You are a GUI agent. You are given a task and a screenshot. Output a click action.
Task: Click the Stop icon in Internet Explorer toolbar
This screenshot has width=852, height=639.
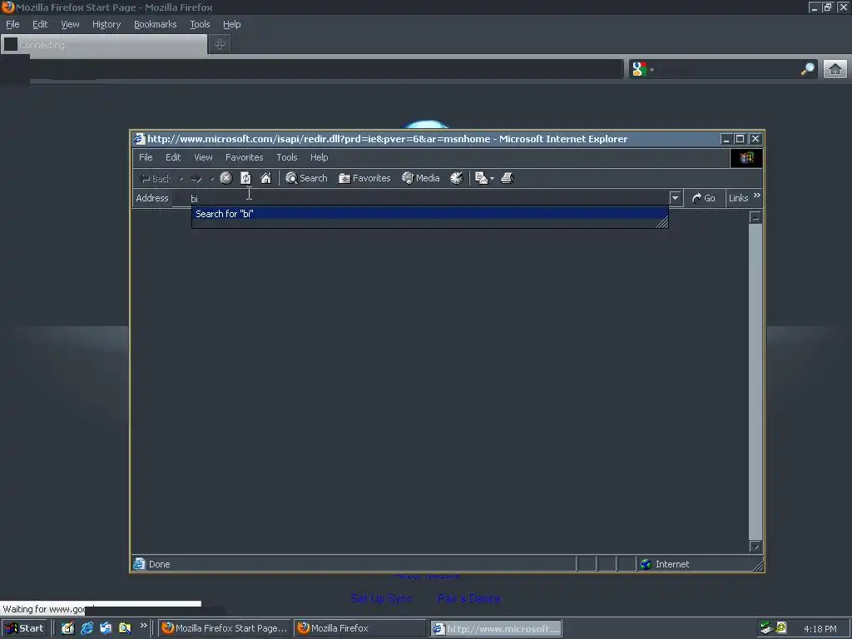pyautogui.click(x=226, y=178)
